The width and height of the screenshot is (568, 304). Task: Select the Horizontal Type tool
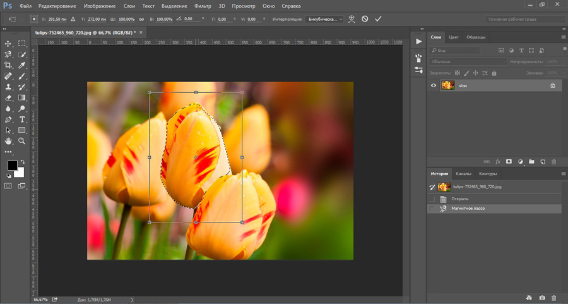pos(22,119)
